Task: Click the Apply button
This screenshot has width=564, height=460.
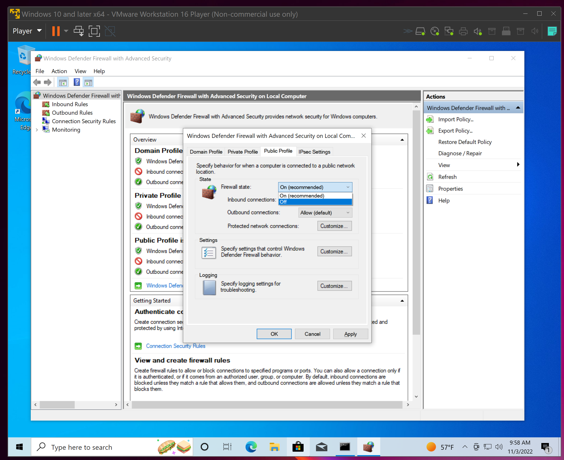Action: point(350,334)
